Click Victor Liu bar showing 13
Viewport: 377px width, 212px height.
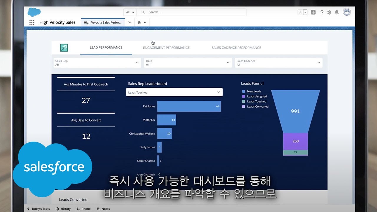point(167,120)
